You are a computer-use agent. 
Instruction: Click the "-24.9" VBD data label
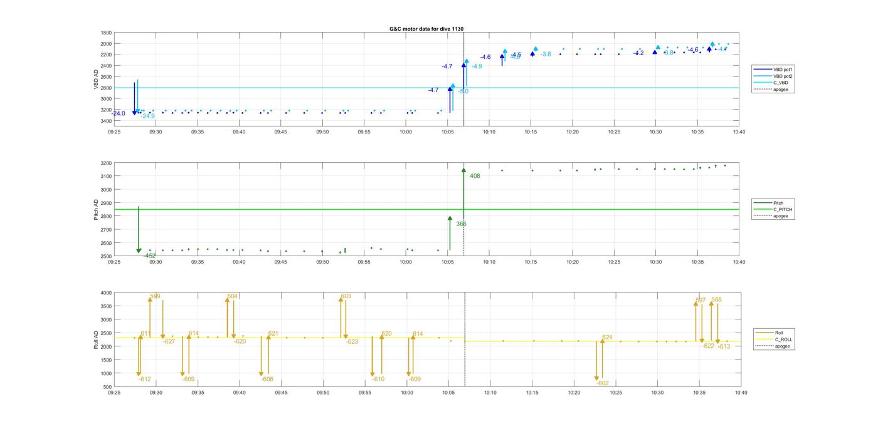pyautogui.click(x=147, y=116)
